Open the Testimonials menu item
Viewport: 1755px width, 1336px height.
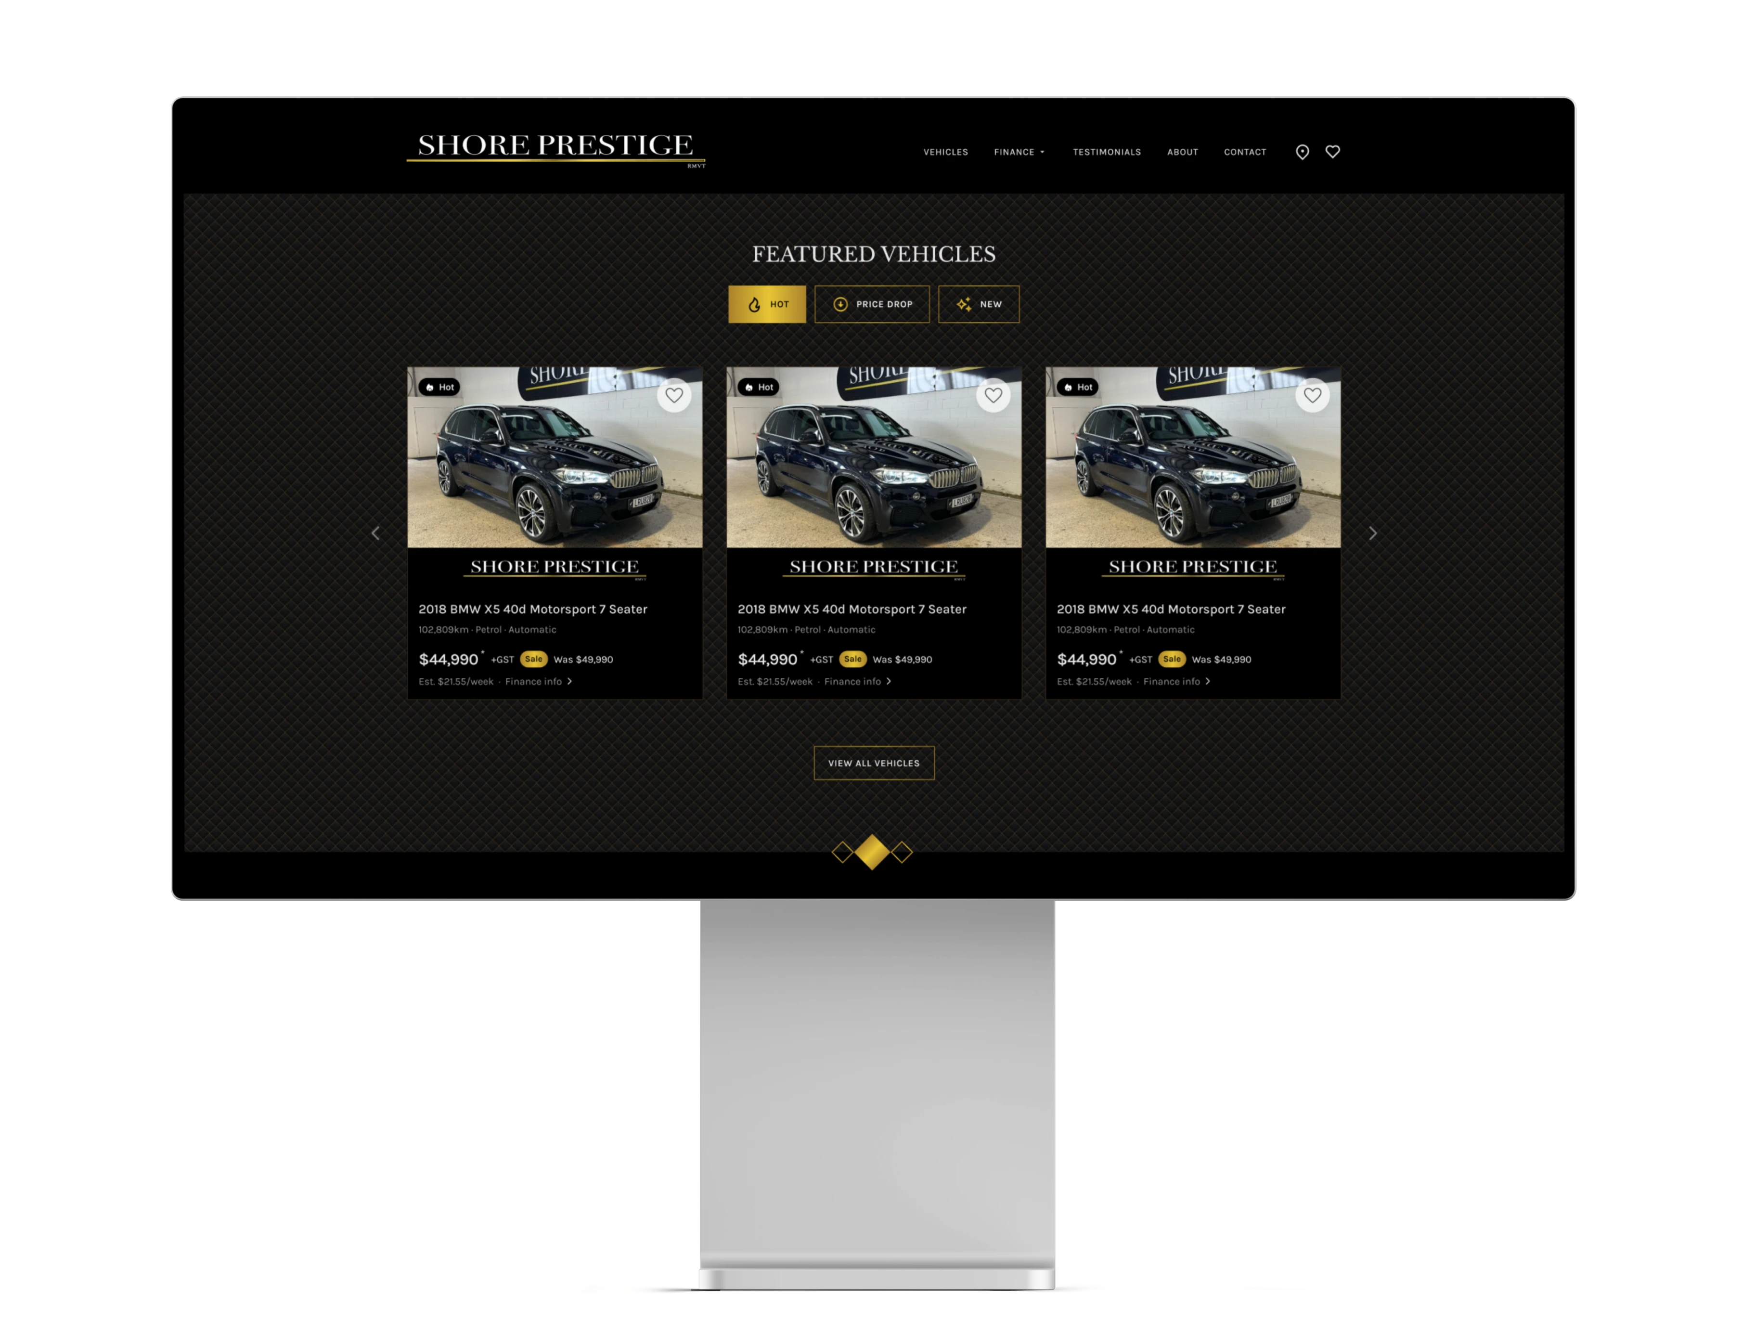(x=1107, y=152)
